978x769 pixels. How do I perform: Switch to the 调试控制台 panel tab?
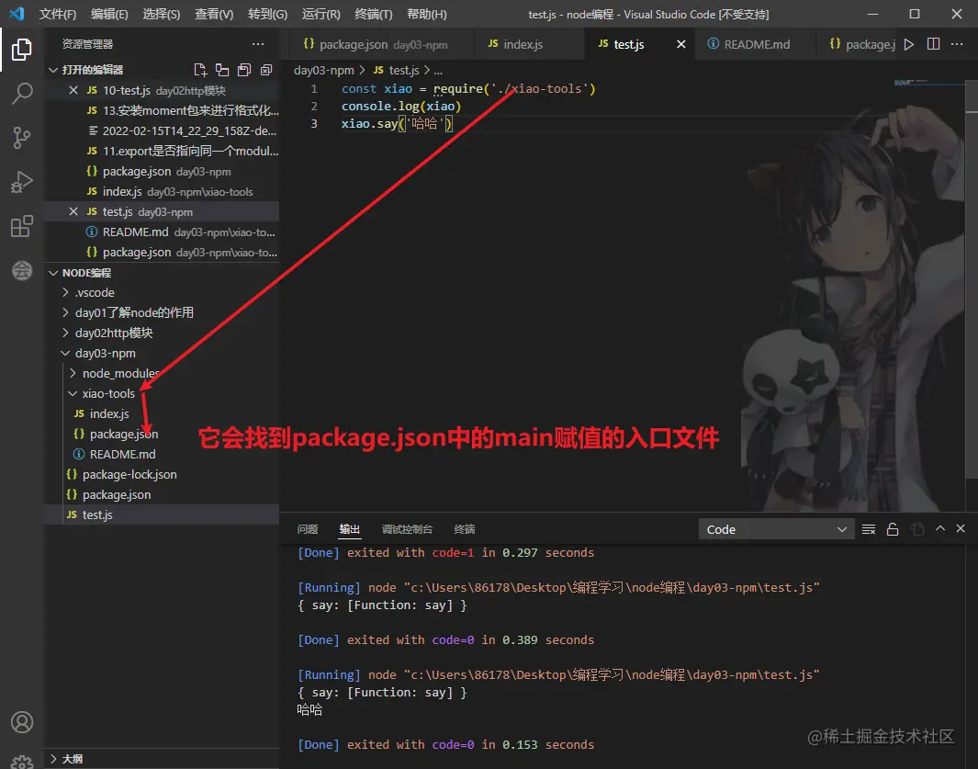tap(407, 529)
